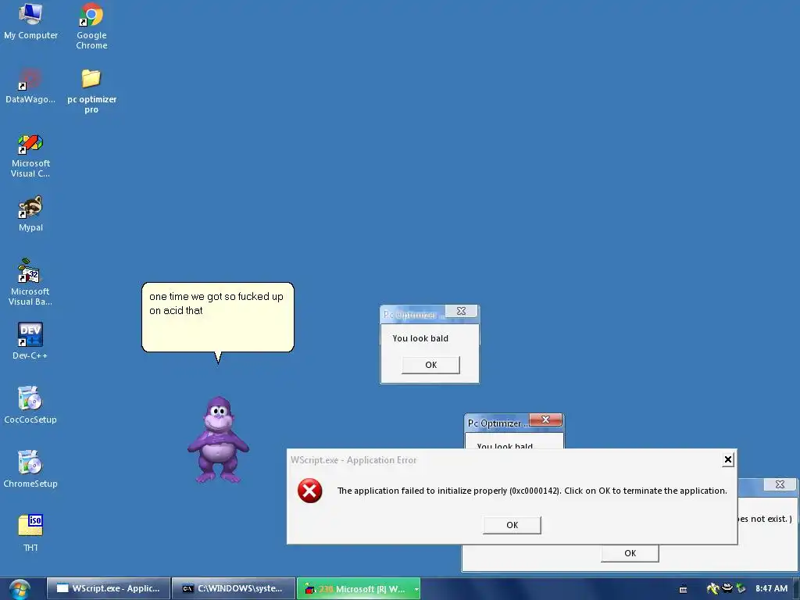Image resolution: width=800 pixels, height=600 pixels.
Task: Click the purple Bonzi gorilla character
Action: (x=218, y=440)
